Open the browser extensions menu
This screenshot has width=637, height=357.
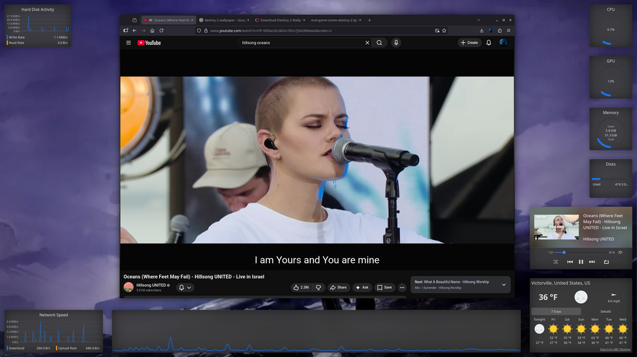[x=500, y=30]
